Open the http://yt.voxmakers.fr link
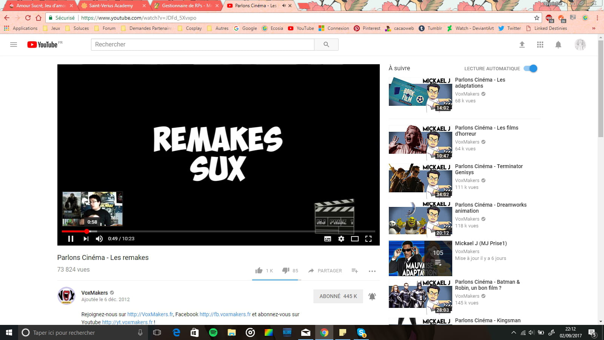604x340 pixels. pos(128,322)
